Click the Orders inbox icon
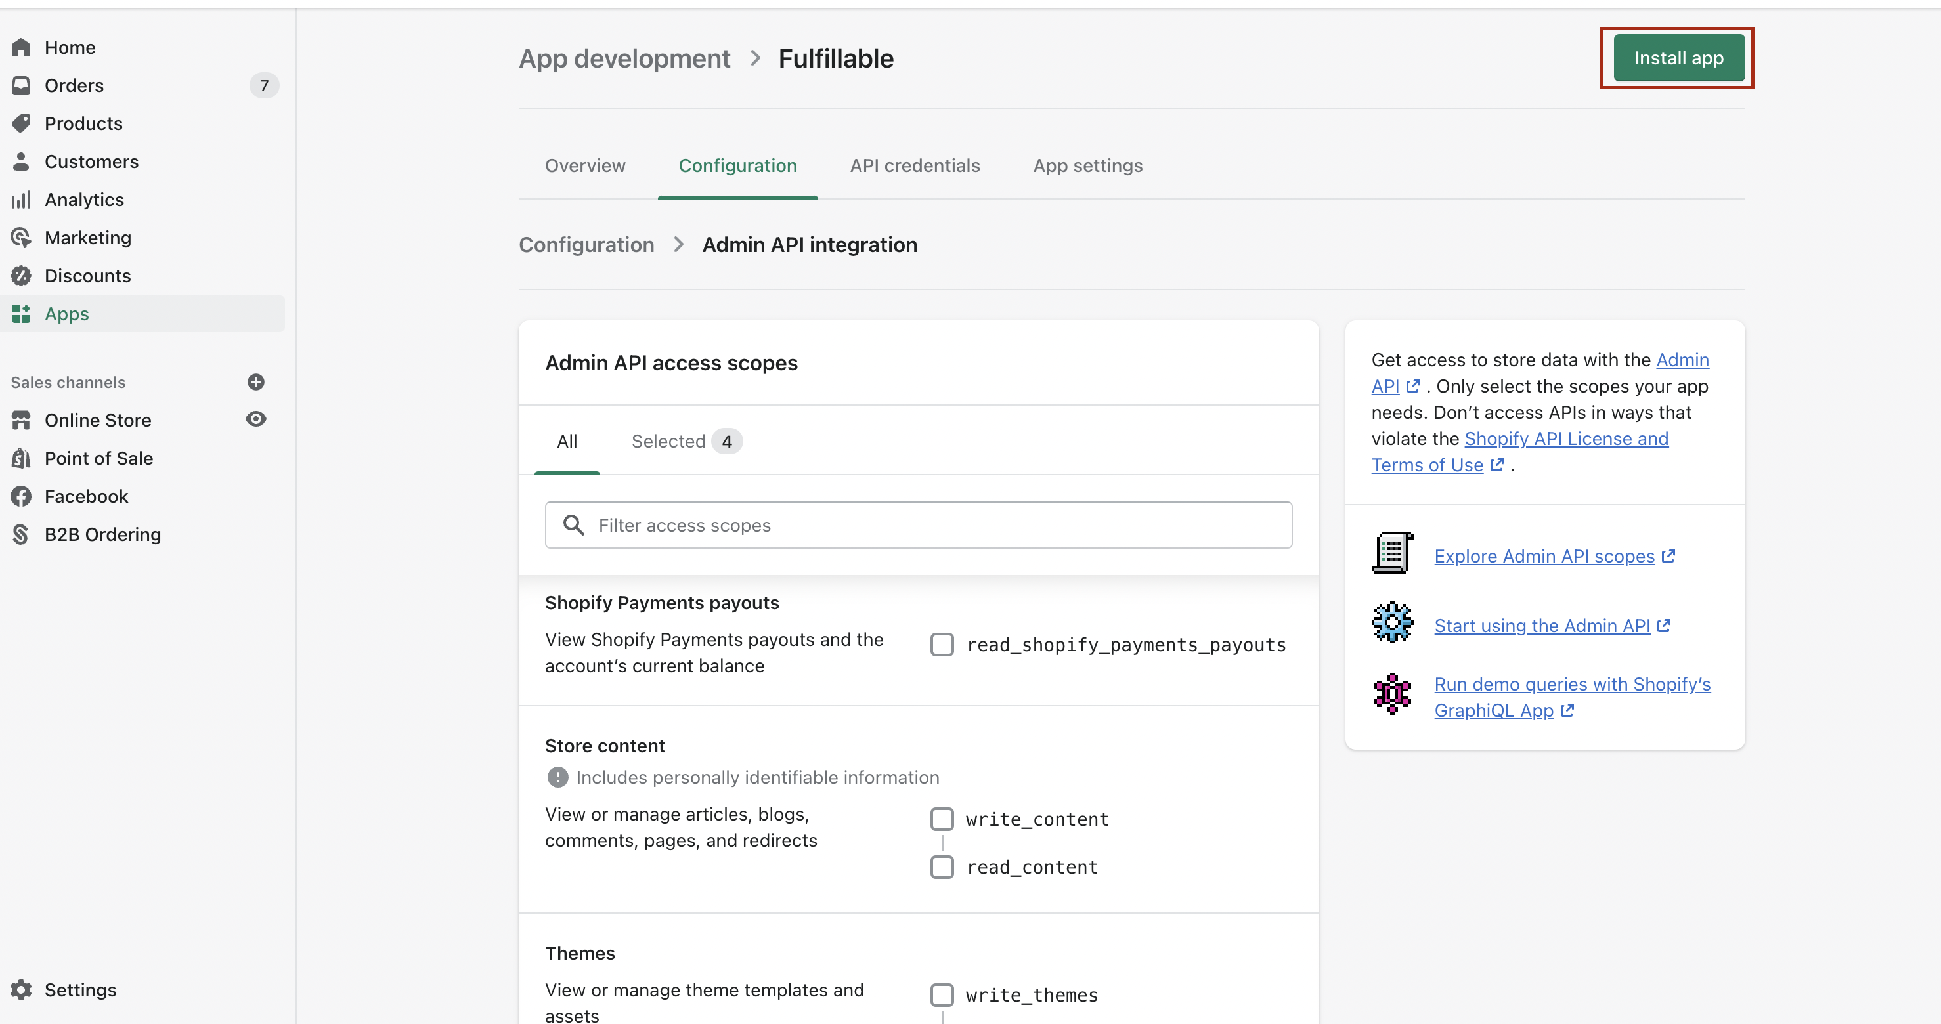 point(21,85)
